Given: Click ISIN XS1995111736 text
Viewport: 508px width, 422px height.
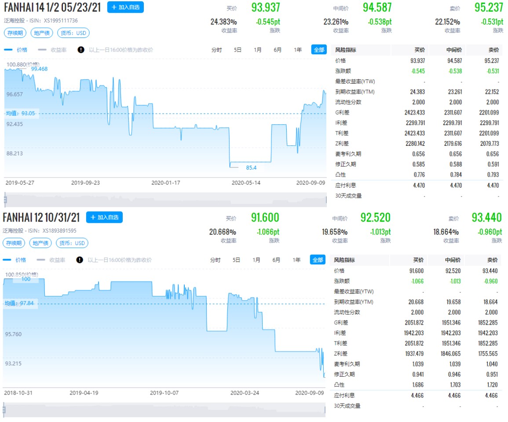Looking at the screenshot, I should [54, 20].
